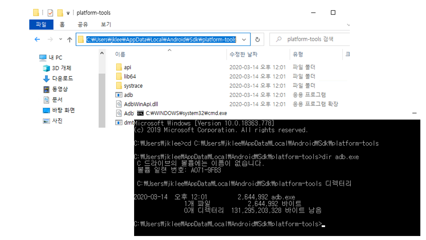The image size is (426, 240).
Task: Click the cmd.exe window title bar
Action: [x=266, y=113]
